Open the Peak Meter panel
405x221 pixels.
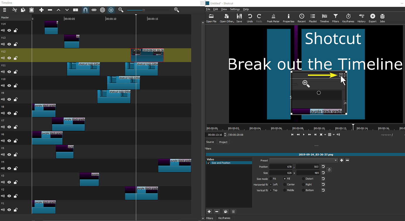point(273,18)
